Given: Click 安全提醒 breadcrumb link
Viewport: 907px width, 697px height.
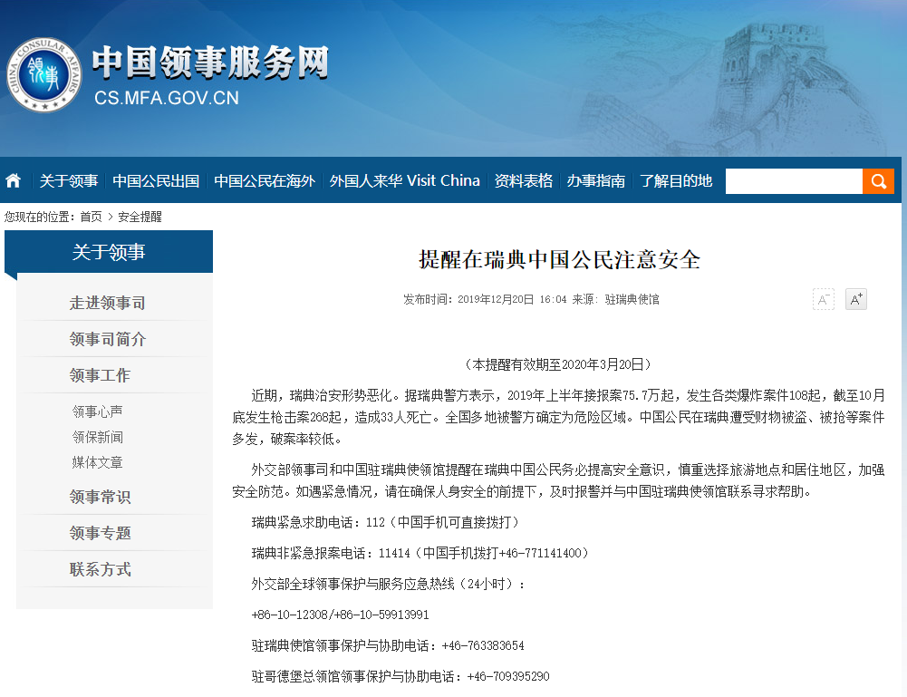Looking at the screenshot, I should click(140, 217).
